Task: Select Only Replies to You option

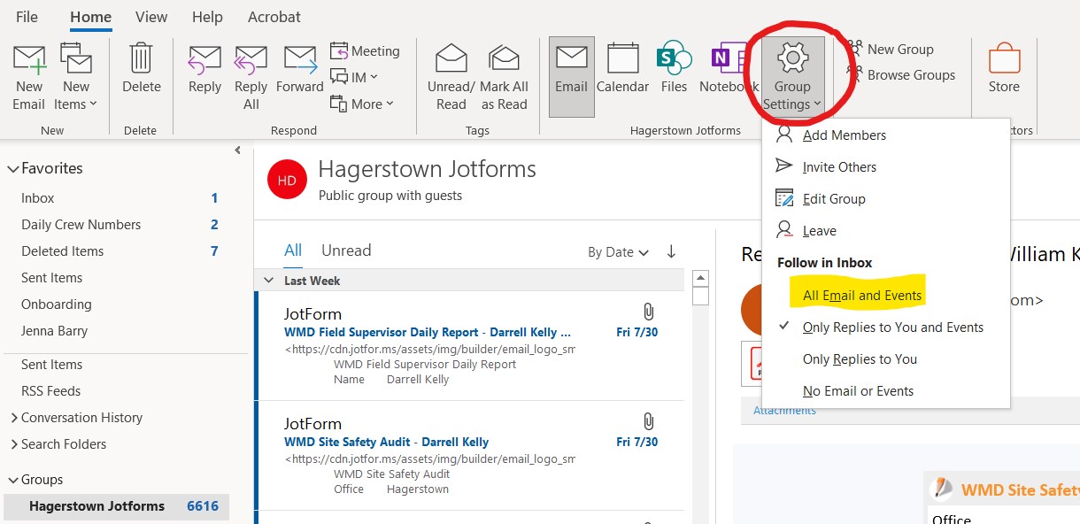Action: (x=859, y=359)
